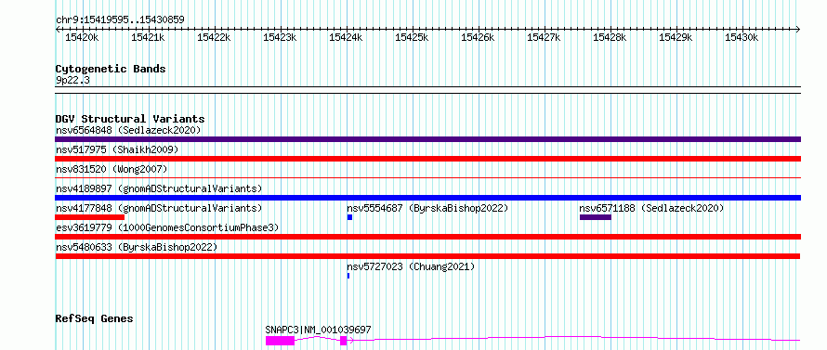Open the nsv5727023 (Chuang2021) label
Viewport: 827px width, 350px height.
click(411, 266)
